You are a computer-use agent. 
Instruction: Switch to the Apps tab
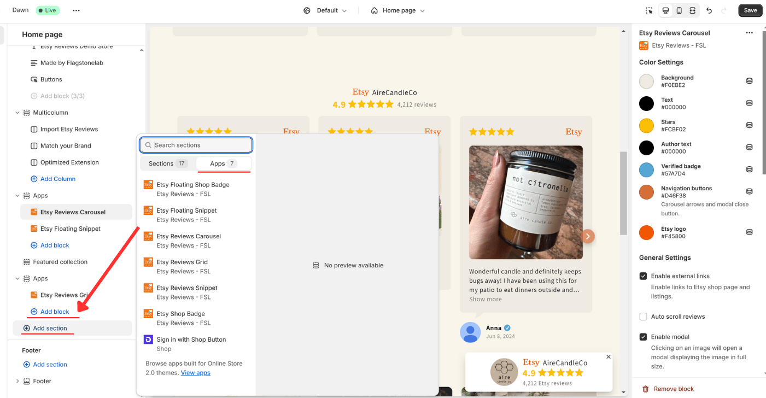(x=224, y=163)
